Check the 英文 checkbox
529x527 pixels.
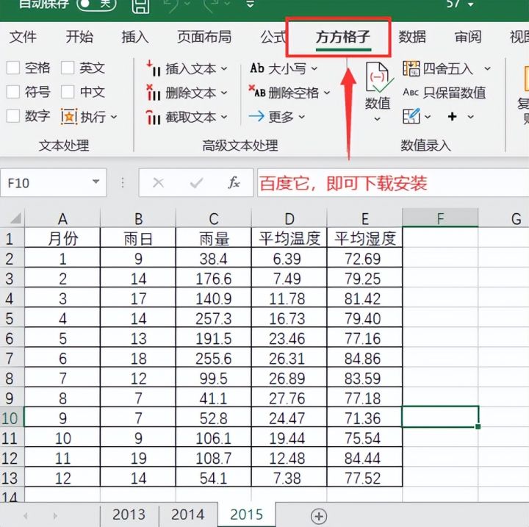[x=68, y=68]
